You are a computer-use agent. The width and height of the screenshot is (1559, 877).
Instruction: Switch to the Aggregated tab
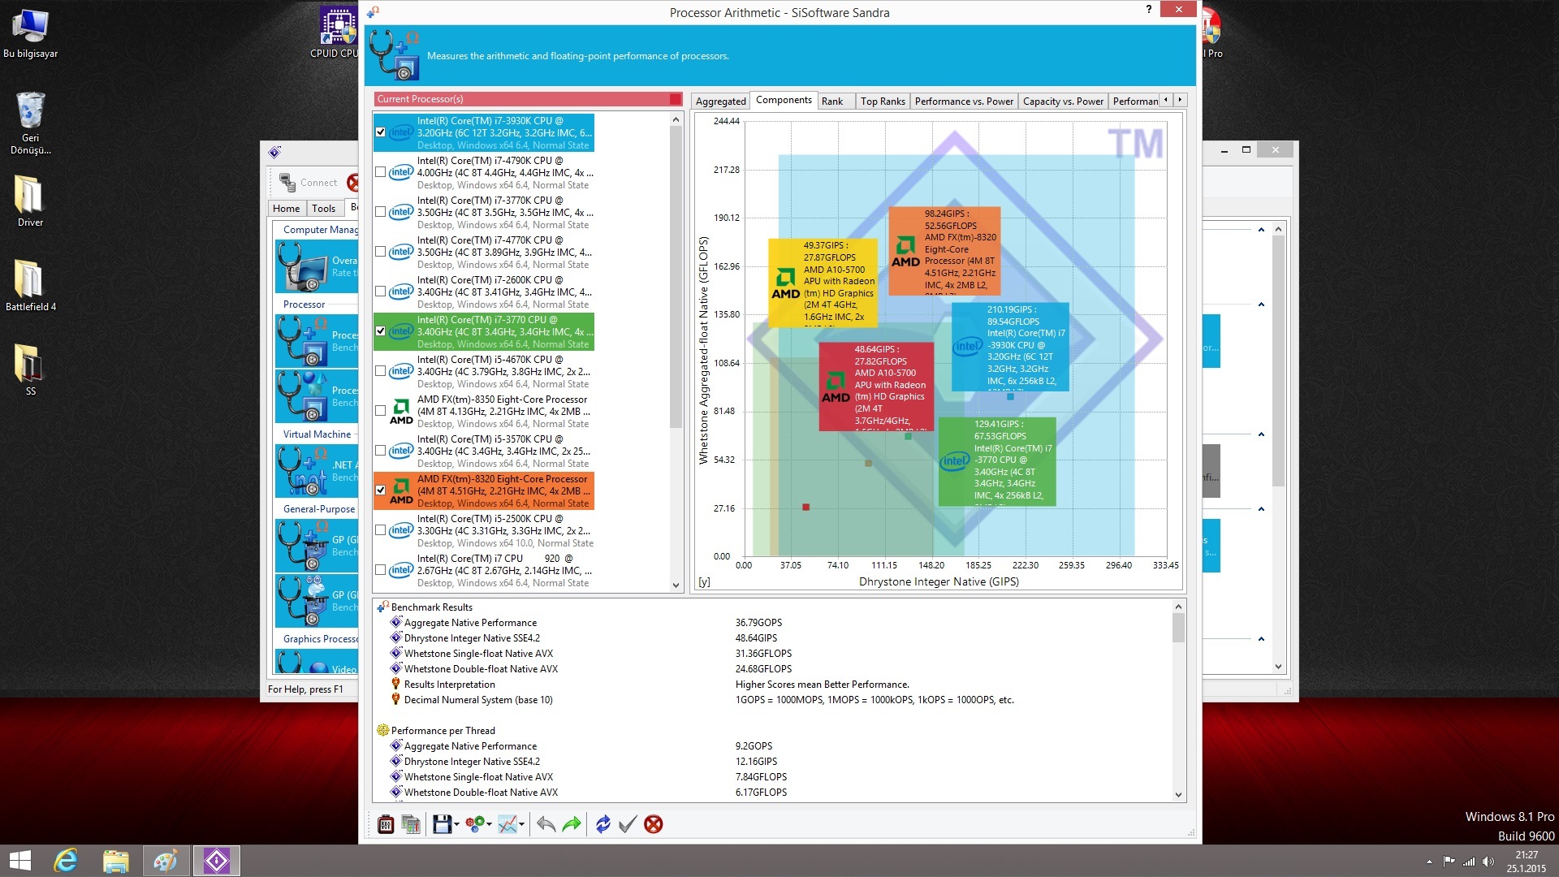(720, 102)
